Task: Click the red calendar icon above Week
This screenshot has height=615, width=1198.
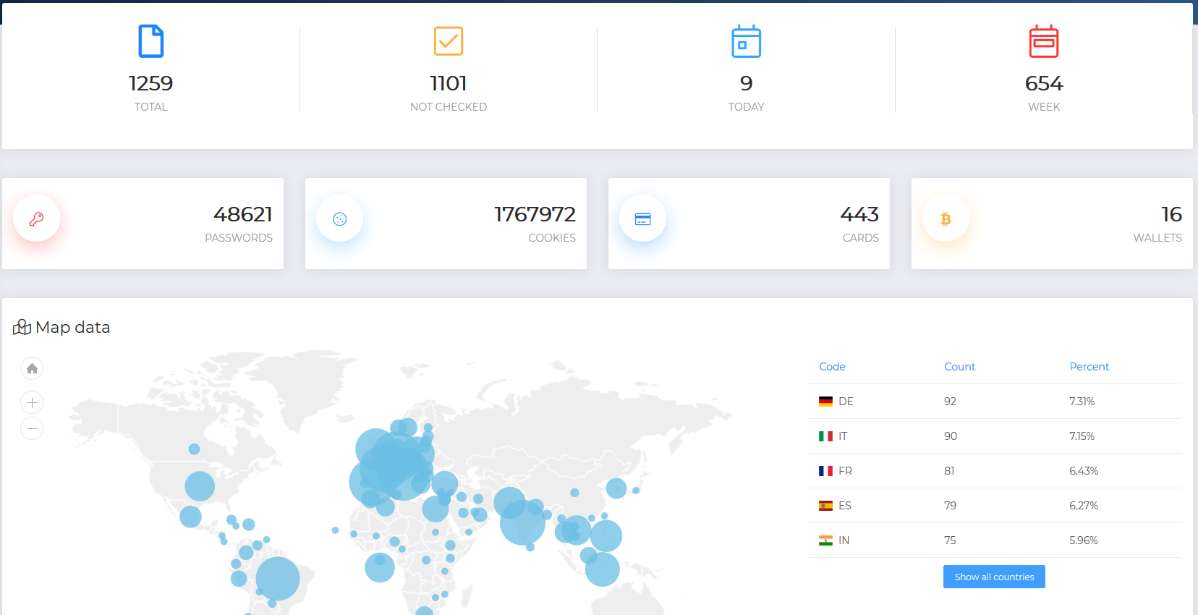Action: tap(1043, 41)
